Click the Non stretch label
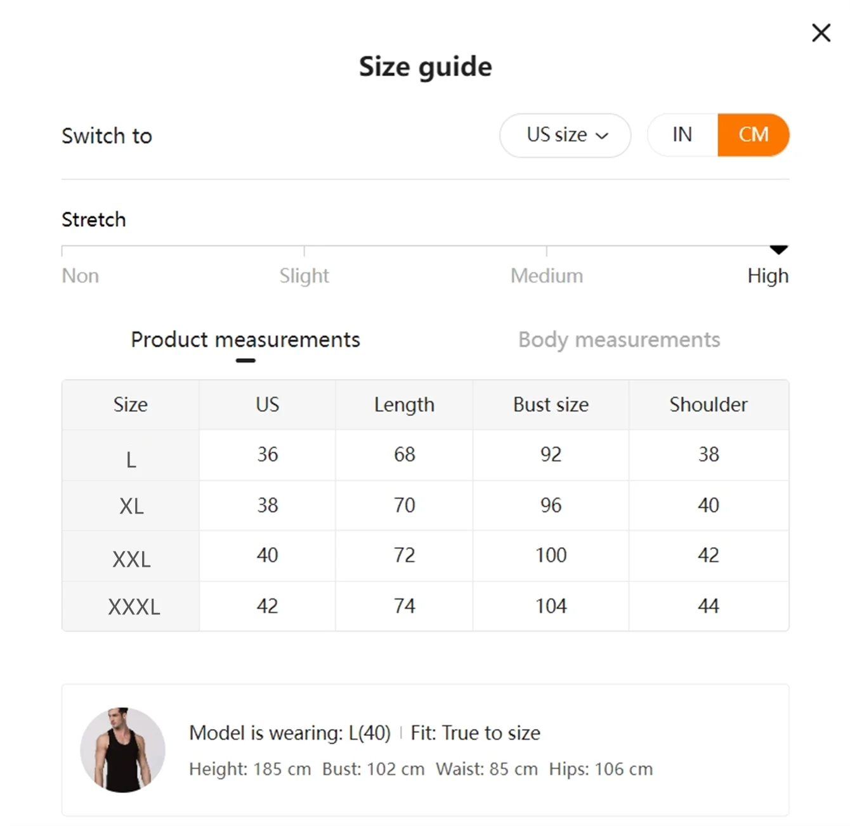The width and height of the screenshot is (850, 826). 80,276
